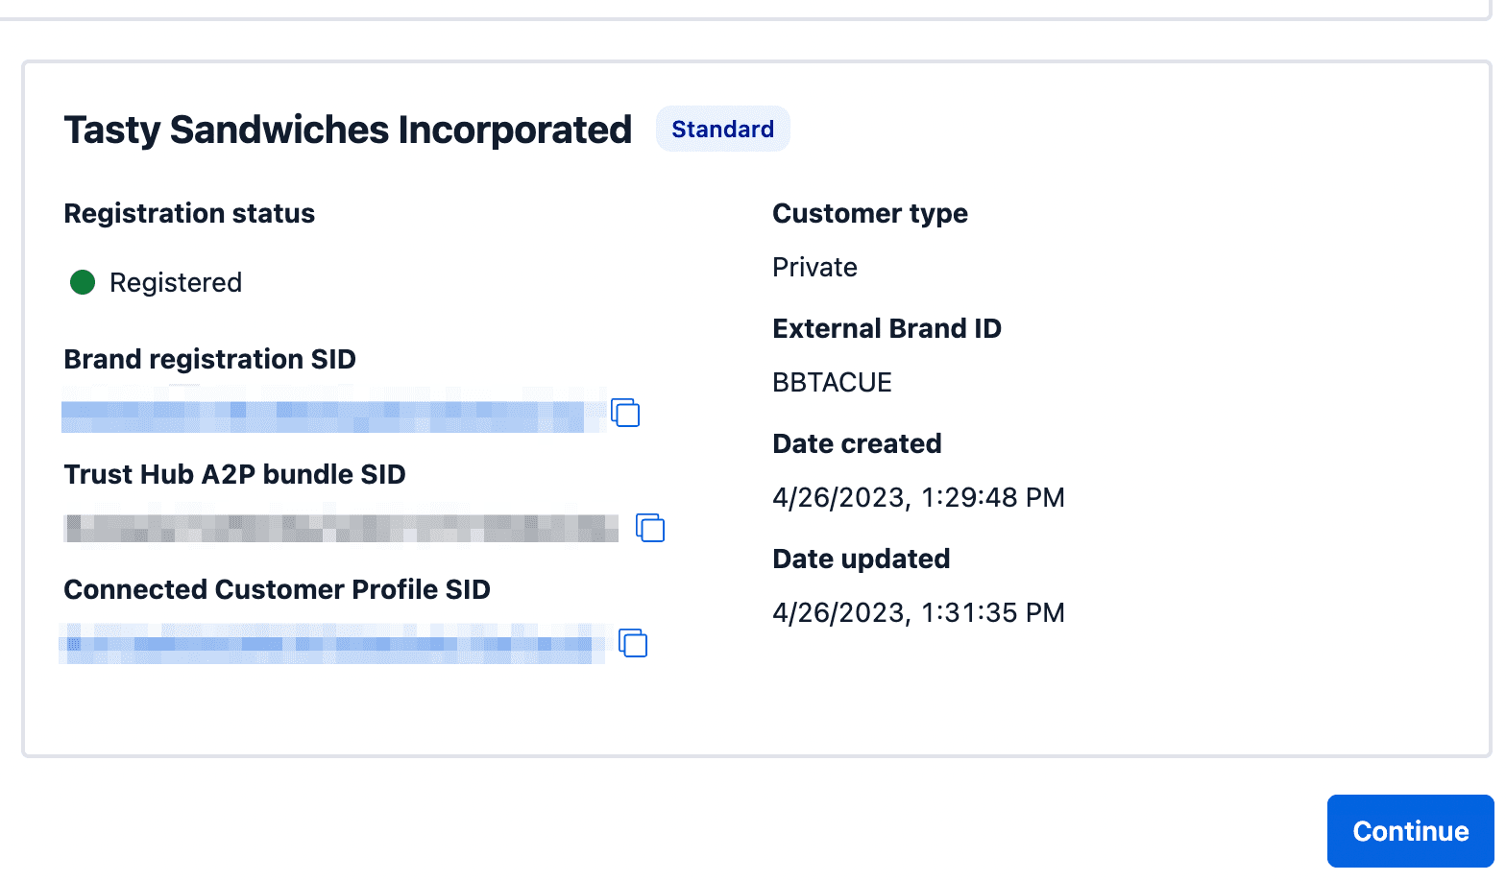1506x881 pixels.
Task: Click the Customer type label
Action: pos(870,213)
